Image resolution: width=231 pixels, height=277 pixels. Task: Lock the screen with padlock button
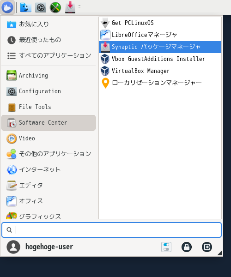click(187, 247)
